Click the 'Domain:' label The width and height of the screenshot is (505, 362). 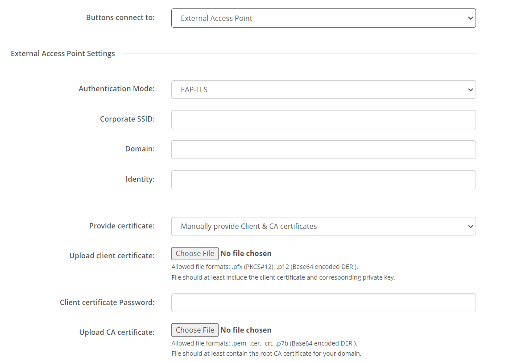(140, 149)
